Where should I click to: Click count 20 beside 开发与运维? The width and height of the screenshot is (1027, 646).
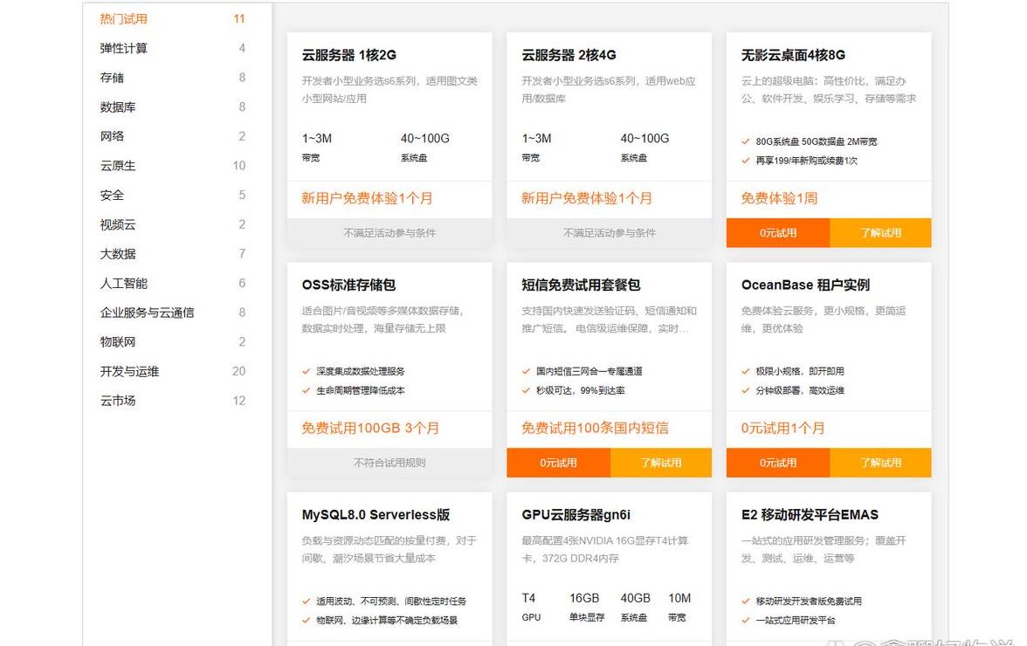coord(239,371)
